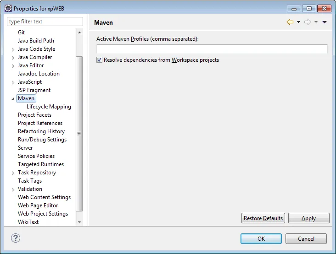Select Javadoc Location
The image size is (336, 254).
point(39,74)
